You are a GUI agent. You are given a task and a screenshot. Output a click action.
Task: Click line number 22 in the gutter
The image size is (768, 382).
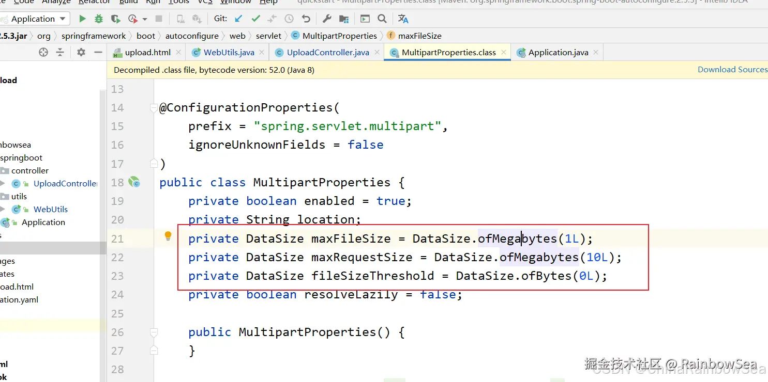click(117, 257)
